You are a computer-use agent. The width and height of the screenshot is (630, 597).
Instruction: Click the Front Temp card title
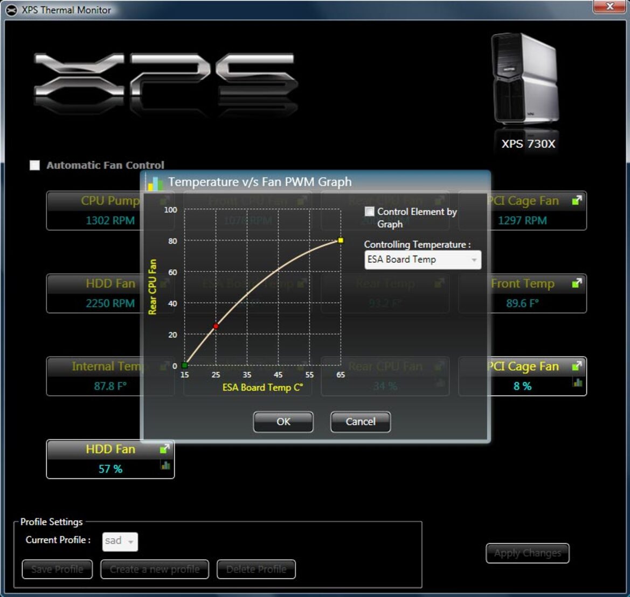[522, 284]
